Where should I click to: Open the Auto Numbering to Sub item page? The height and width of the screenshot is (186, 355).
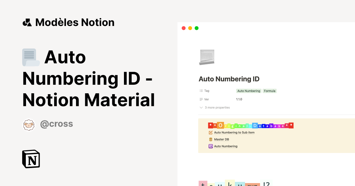(234, 132)
